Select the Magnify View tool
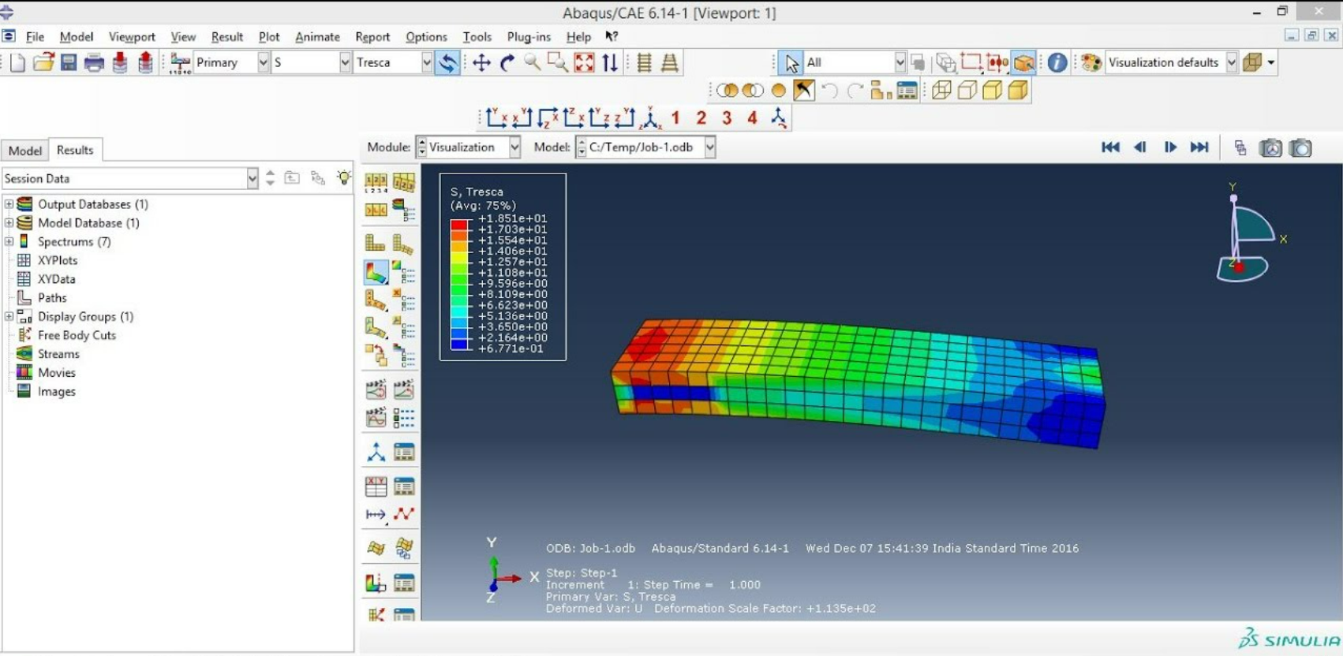This screenshot has height=656, width=1343. pos(533,62)
